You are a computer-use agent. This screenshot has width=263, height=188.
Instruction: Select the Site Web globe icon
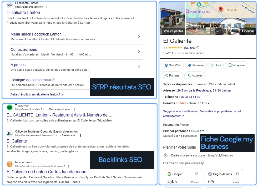[x=166, y=65]
